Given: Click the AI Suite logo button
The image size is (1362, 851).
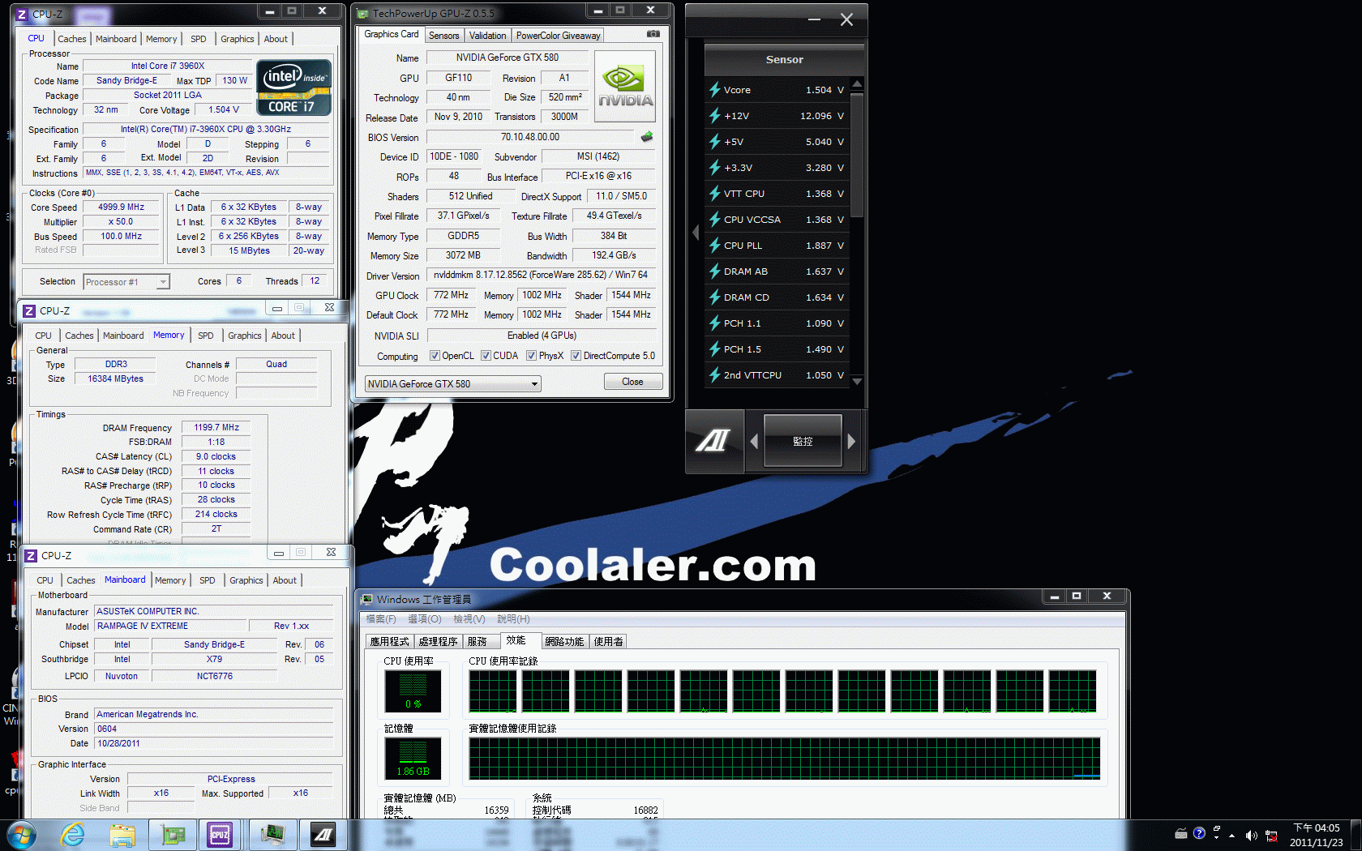Looking at the screenshot, I should pyautogui.click(x=713, y=441).
